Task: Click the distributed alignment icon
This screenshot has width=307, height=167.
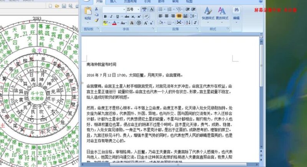Action: 185,16
